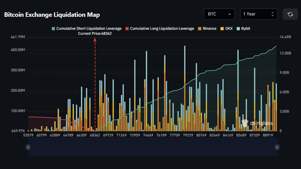Toggle Cumulative Short Liquidation Leverage legend
Screen dimensions: 301x169
87,28
